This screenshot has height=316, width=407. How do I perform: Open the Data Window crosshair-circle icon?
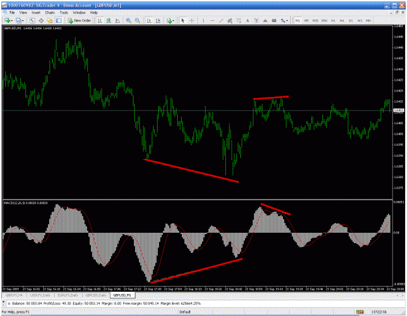click(x=41, y=20)
